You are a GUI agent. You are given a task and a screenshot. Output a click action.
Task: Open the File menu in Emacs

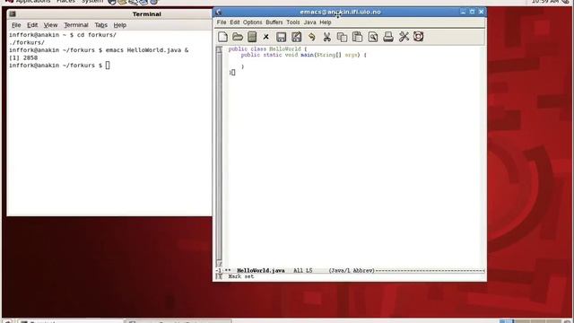click(222, 22)
